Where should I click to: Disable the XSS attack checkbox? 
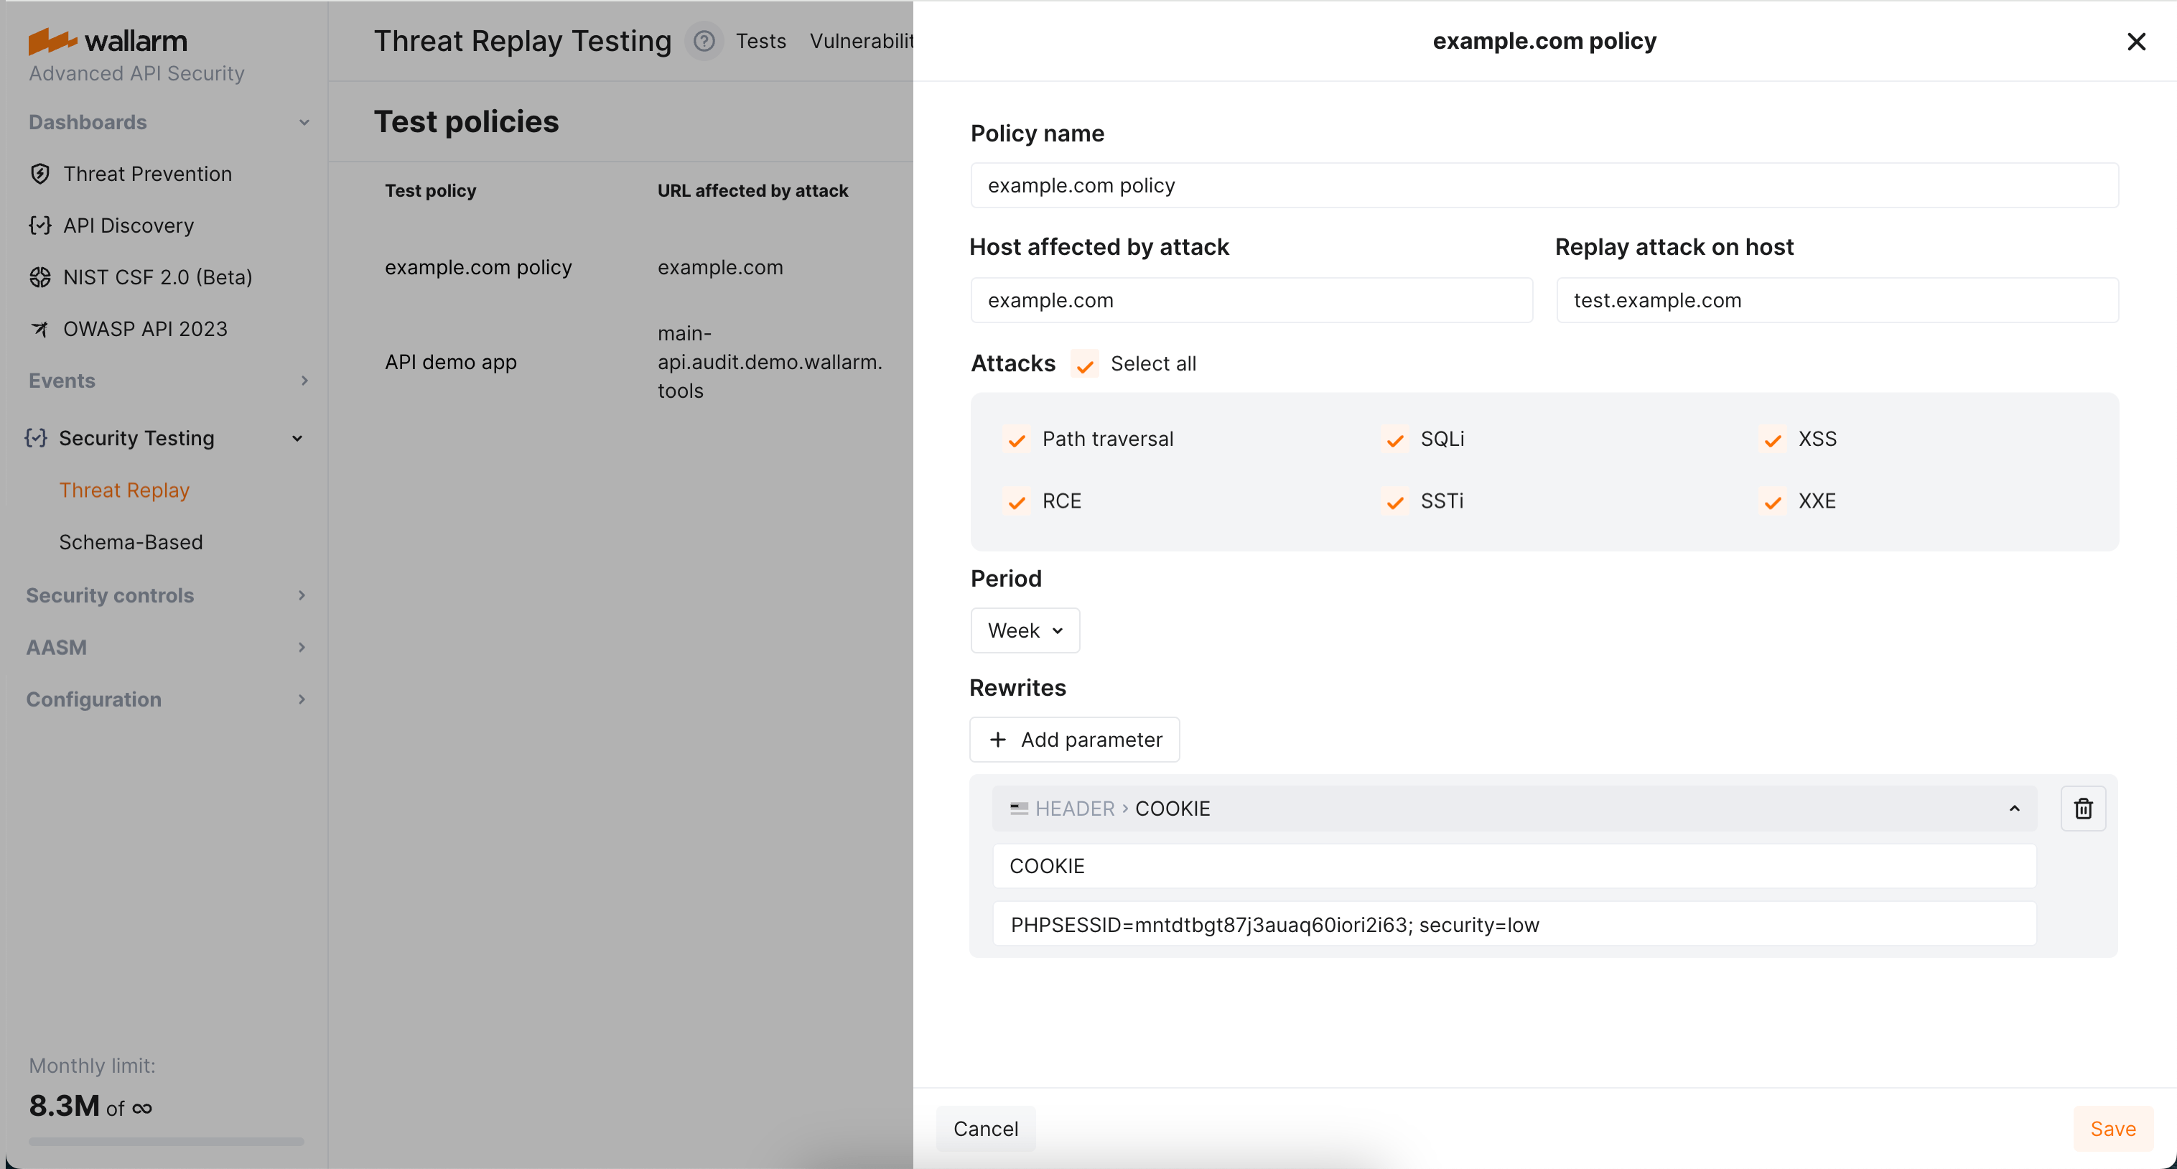click(1772, 439)
